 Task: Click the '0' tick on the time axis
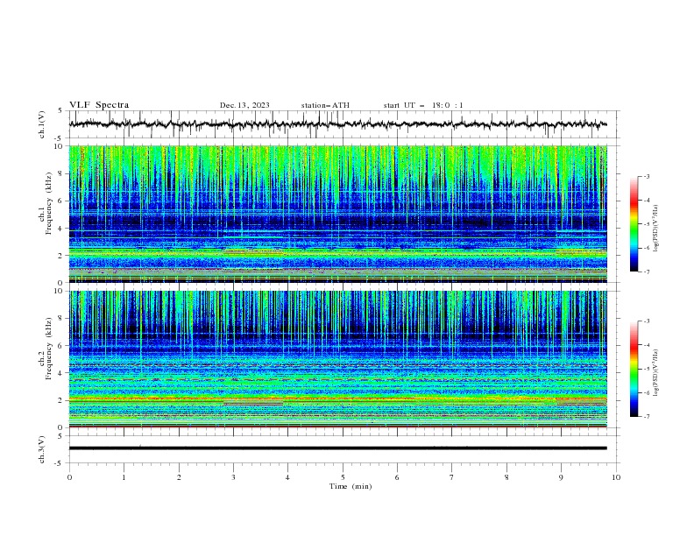(69, 477)
